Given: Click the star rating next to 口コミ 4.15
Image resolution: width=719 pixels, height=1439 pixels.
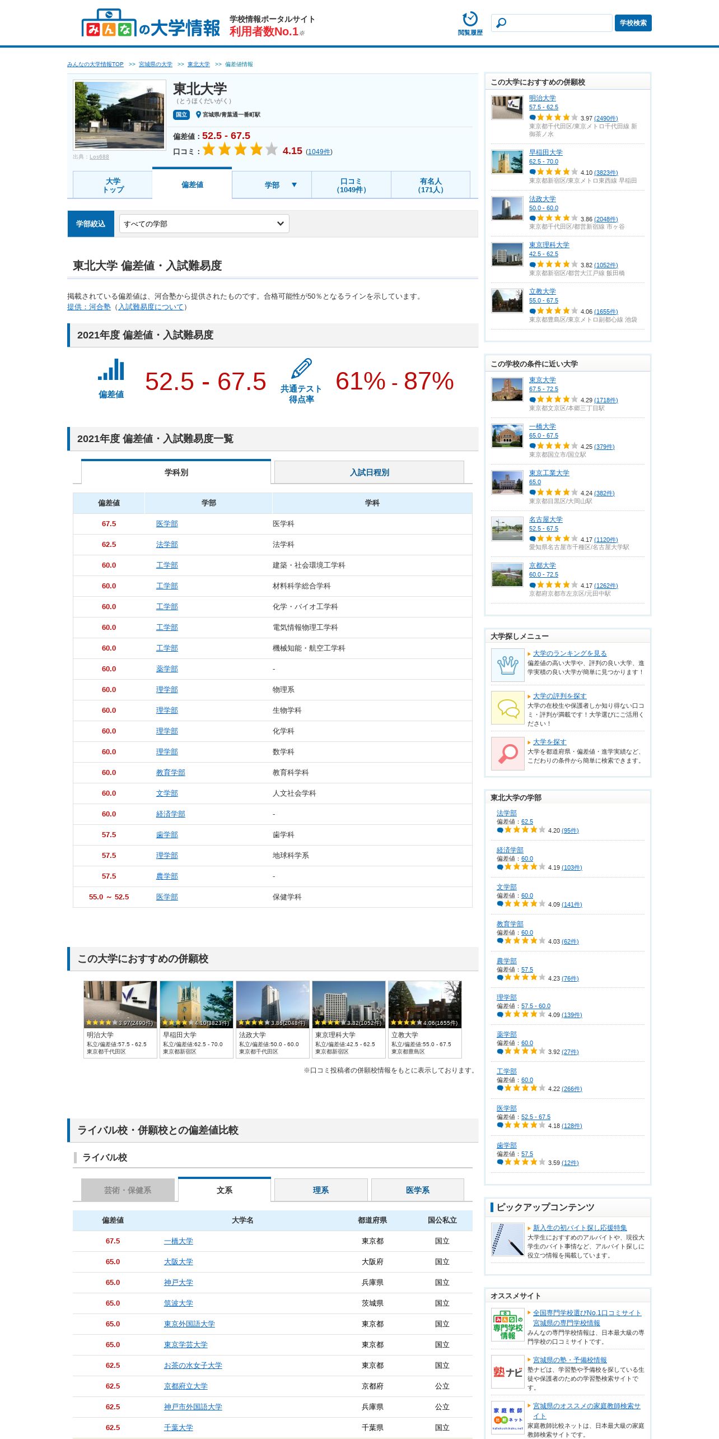Looking at the screenshot, I should (240, 150).
